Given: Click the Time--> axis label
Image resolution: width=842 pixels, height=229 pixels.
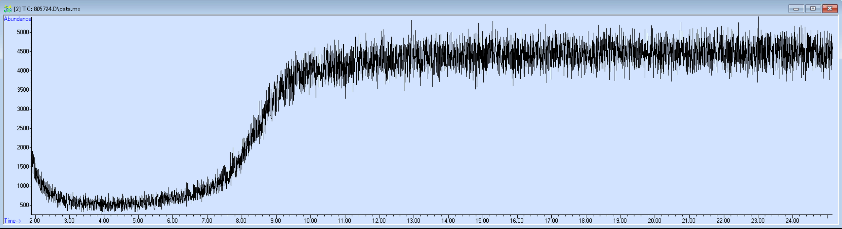Looking at the screenshot, I should [x=13, y=221].
